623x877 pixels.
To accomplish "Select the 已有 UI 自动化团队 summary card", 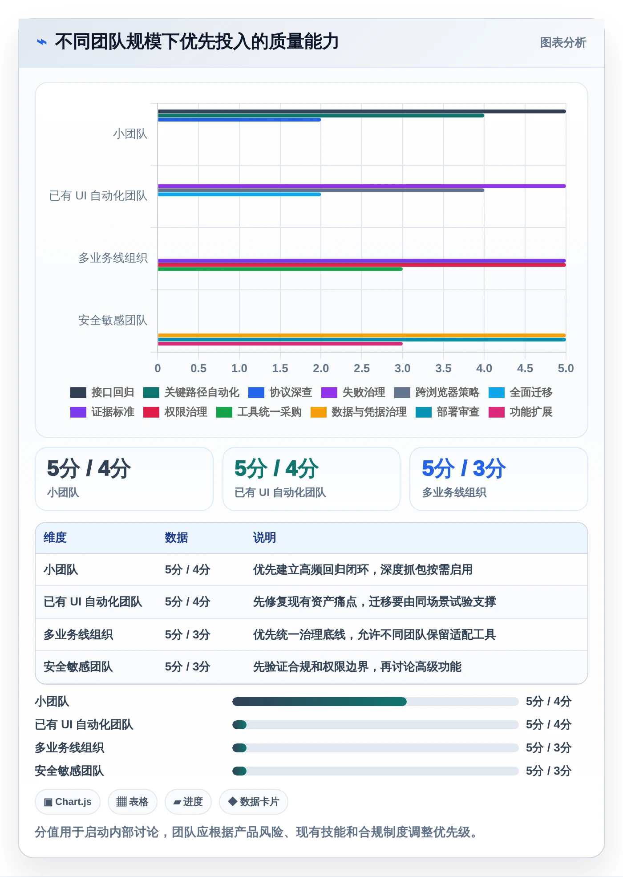I will (311, 479).
